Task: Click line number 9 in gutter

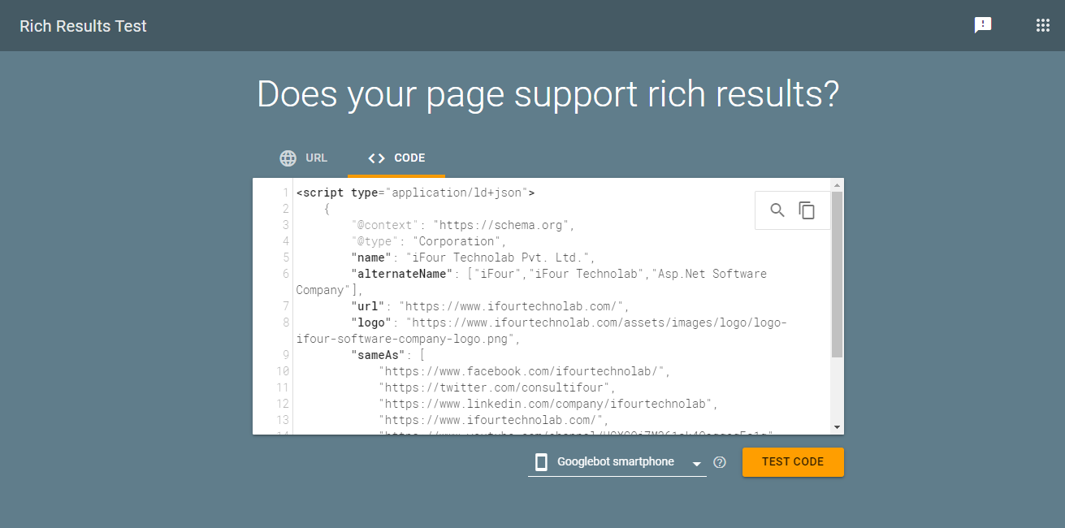Action: (286, 355)
